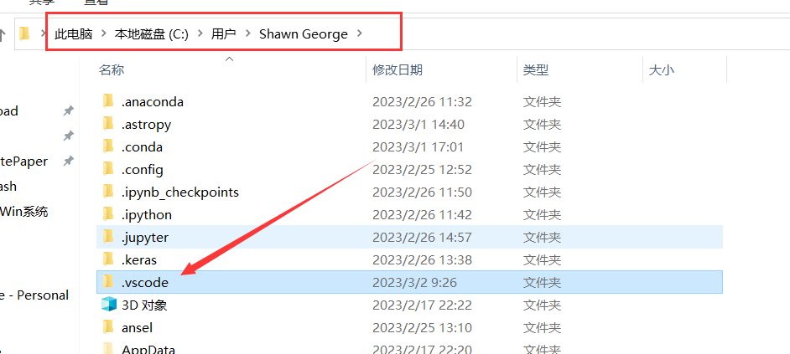This screenshot has height=354, width=790.
Task: Open the 'tePaper' pinned sidebar item
Action: tap(24, 162)
